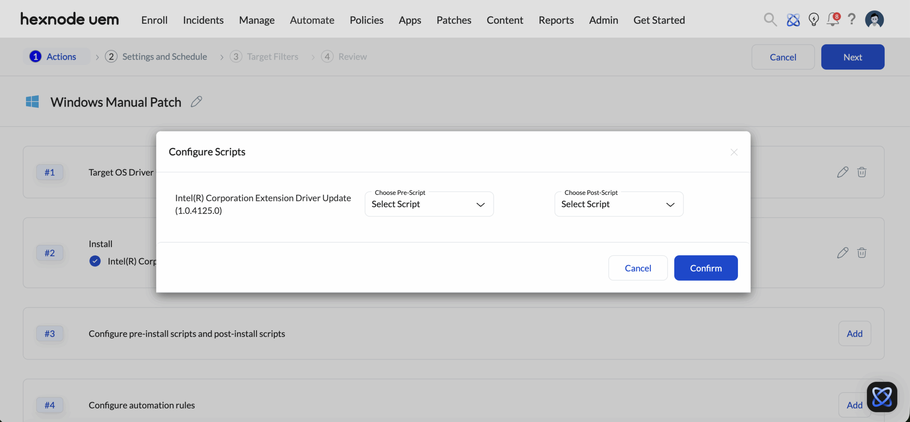Toggle the Intel(R) Corp patch checkmark

[95, 261]
